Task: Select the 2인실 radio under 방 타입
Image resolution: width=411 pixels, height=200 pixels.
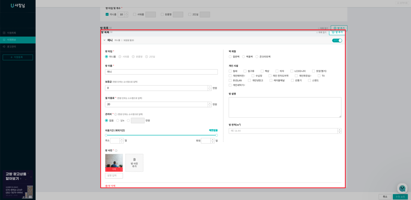Action: (147, 57)
